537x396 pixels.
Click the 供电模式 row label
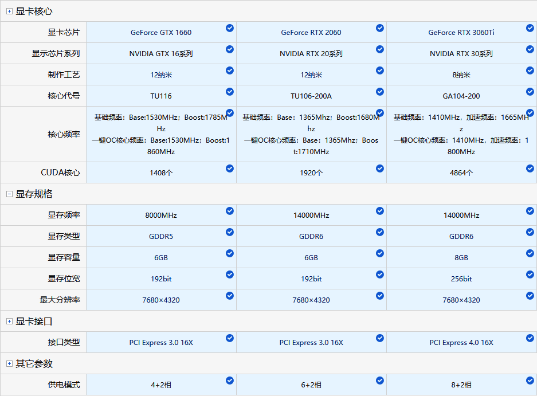pyautogui.click(x=64, y=385)
